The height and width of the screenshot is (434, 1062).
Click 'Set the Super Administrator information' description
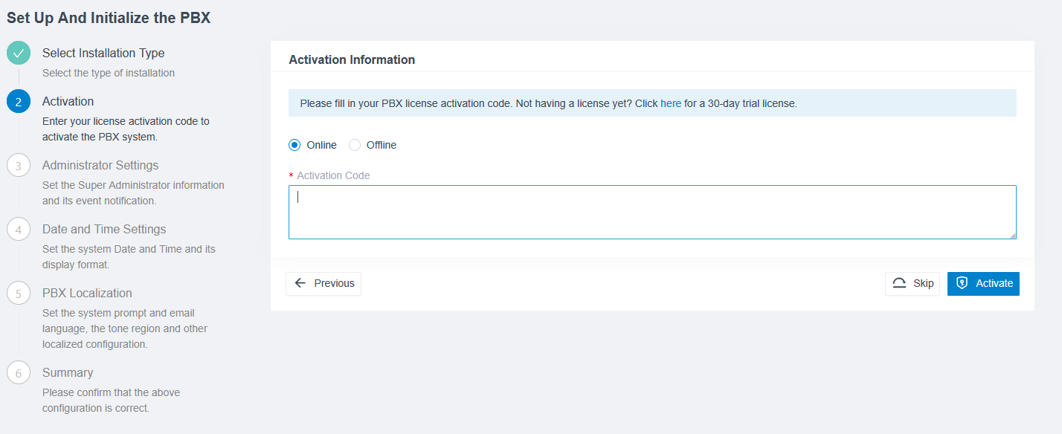pyautogui.click(x=133, y=192)
